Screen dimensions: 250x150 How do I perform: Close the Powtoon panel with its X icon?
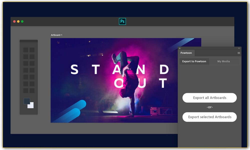[x=180, y=48]
